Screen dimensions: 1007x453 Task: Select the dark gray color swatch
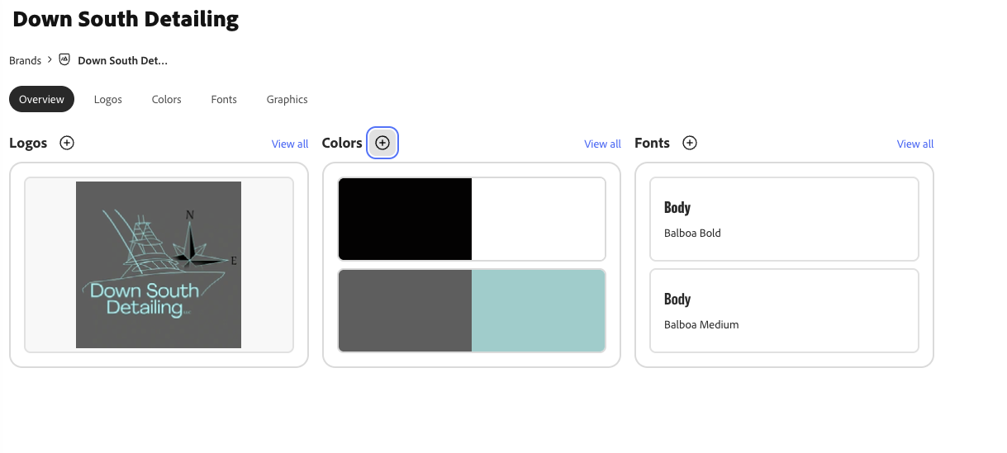coord(405,310)
